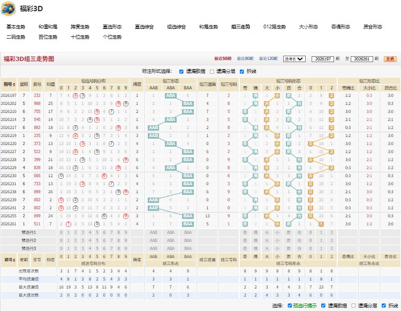Click the orange 查看 button
The height and width of the screenshot is (311, 401).
[x=390, y=59]
